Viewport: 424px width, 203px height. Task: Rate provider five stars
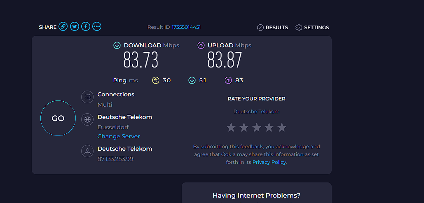(x=282, y=127)
